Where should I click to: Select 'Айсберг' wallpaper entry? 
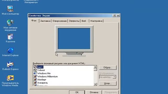click(x=42, y=80)
